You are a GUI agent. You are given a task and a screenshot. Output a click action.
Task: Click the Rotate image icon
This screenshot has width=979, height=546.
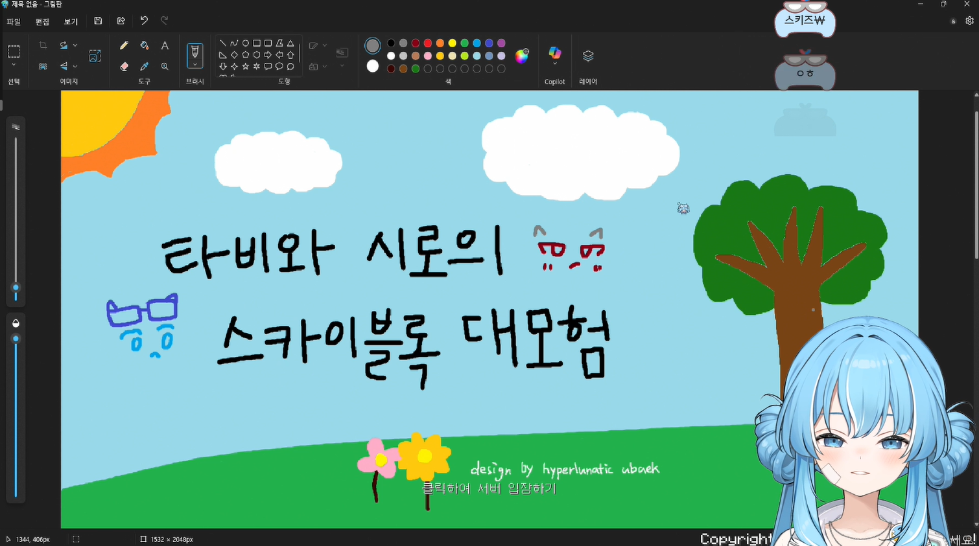click(64, 45)
